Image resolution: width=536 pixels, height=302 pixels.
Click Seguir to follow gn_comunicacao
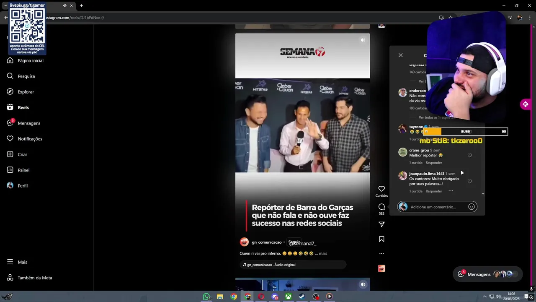(294, 242)
